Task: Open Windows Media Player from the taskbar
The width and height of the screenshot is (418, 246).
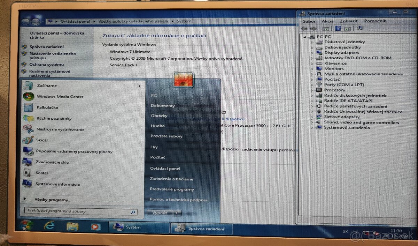Action: pyautogui.click(x=95, y=227)
